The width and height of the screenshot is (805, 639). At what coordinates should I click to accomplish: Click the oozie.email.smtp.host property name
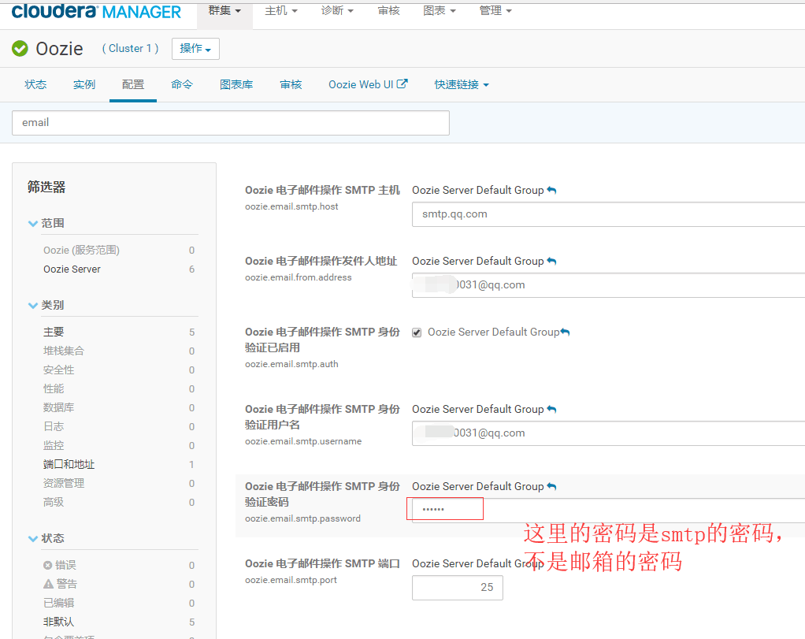(291, 206)
